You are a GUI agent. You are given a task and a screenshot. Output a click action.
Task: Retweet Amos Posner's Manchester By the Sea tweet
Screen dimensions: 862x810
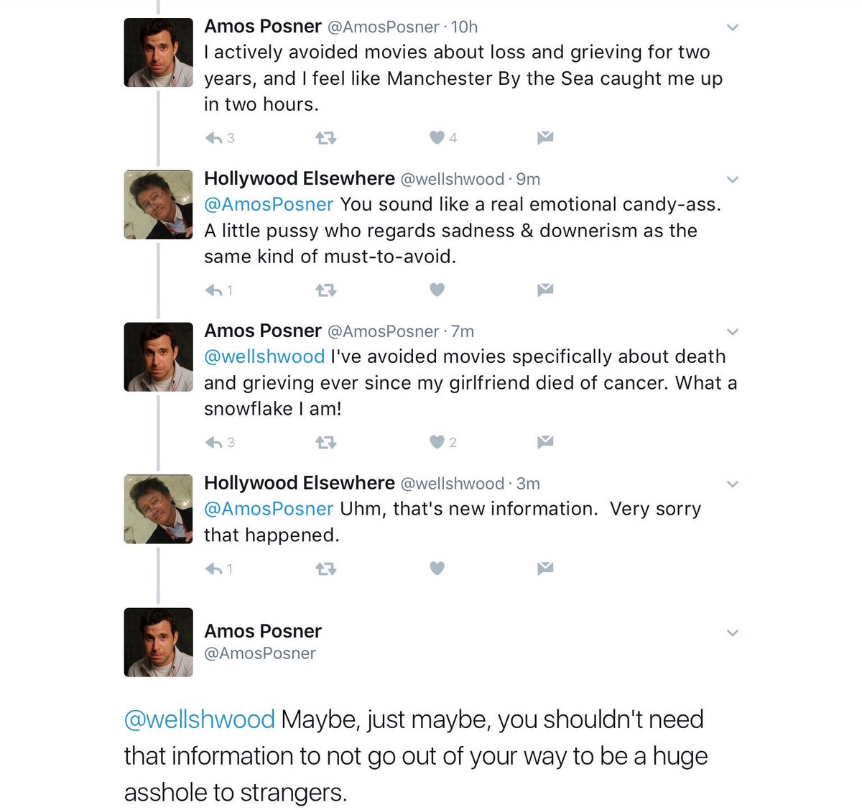click(326, 138)
